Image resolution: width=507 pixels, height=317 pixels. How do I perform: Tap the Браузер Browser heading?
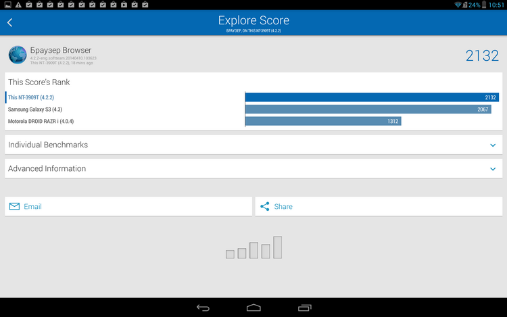point(61,50)
